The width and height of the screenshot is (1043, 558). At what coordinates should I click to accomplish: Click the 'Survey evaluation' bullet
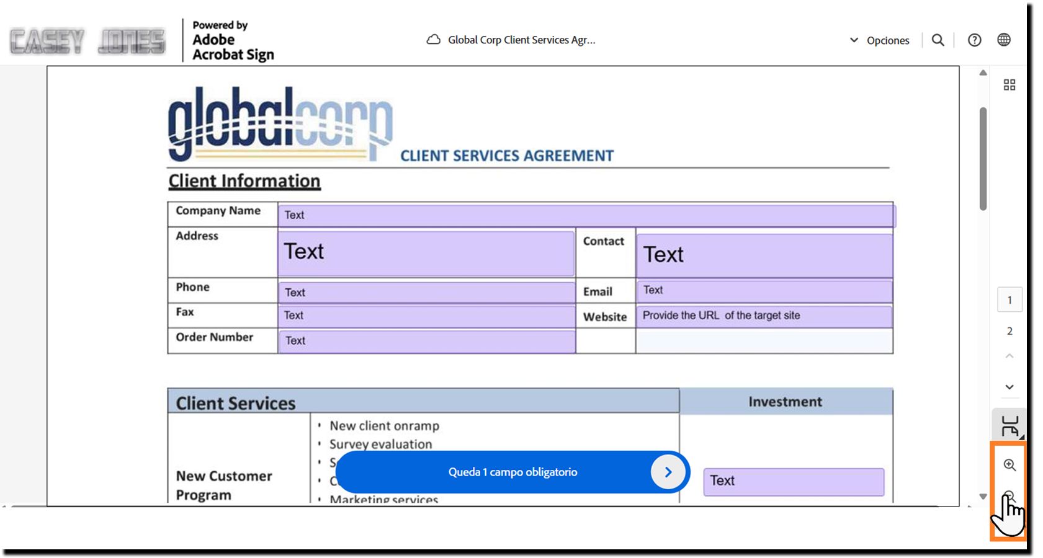[x=380, y=445]
